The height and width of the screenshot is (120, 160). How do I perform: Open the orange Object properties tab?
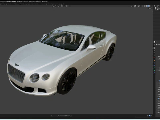click(x=154, y=61)
